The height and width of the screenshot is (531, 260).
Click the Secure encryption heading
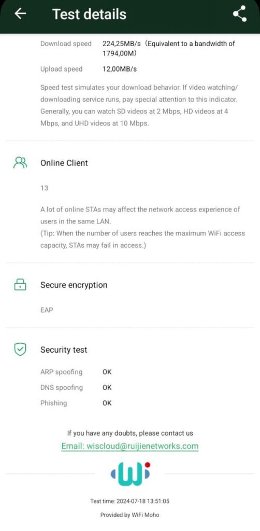(x=74, y=285)
